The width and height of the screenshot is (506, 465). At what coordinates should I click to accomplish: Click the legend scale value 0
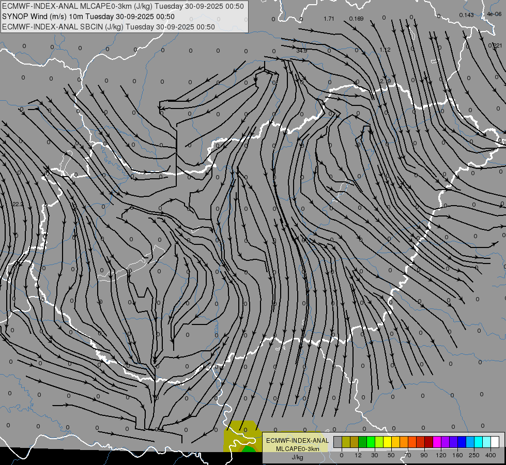342,455
